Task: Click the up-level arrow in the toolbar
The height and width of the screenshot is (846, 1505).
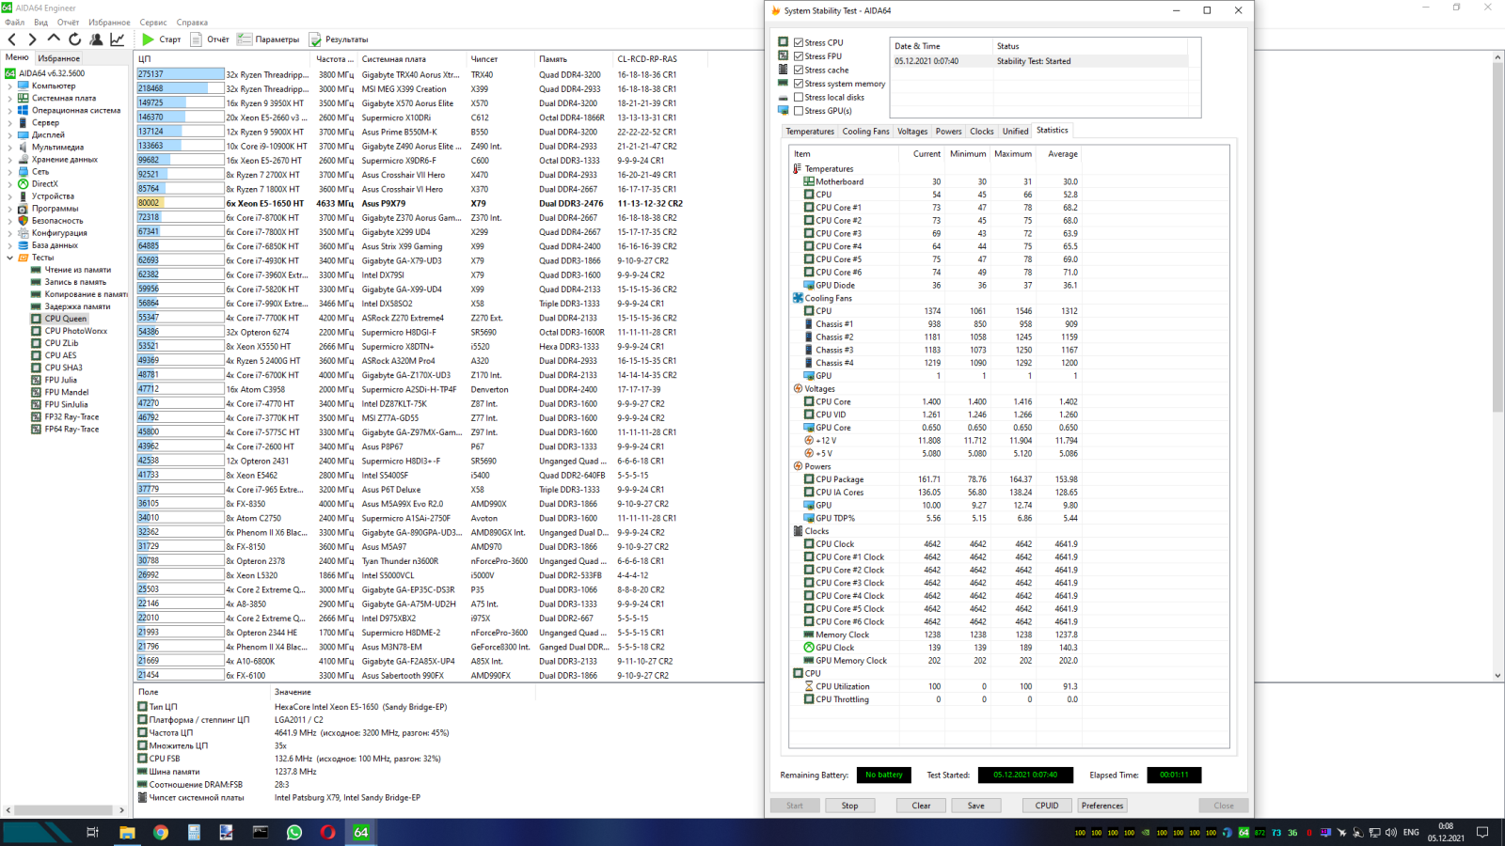Action: tap(54, 39)
